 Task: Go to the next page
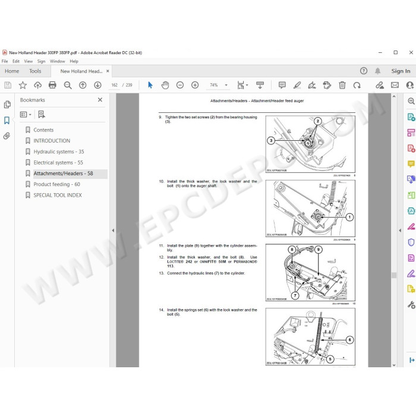[97, 85]
